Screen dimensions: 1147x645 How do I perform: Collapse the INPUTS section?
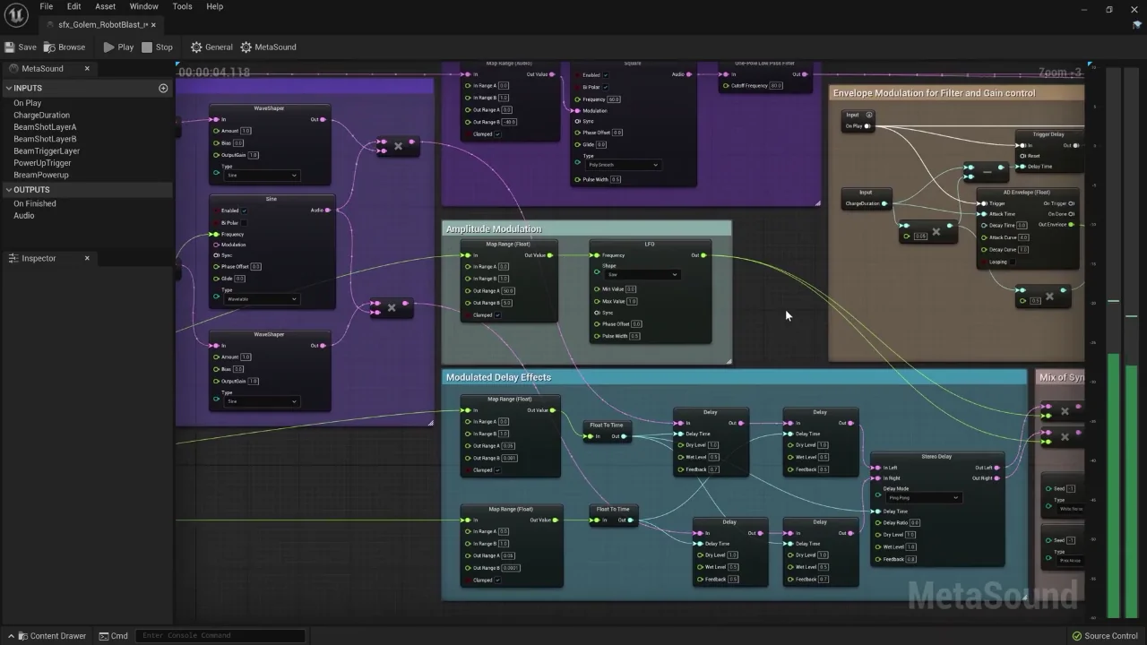[8, 88]
